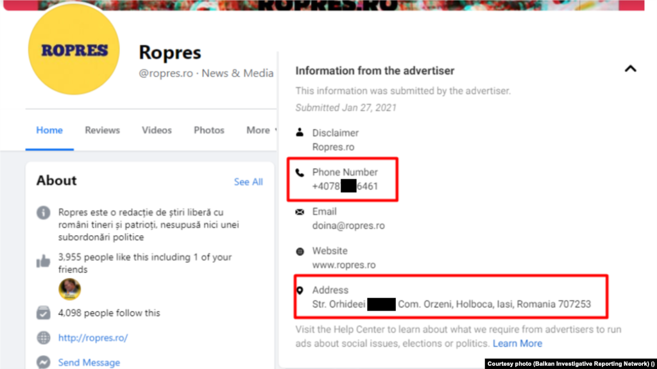Switch to the Photos tab
657x369 pixels.
tap(209, 130)
